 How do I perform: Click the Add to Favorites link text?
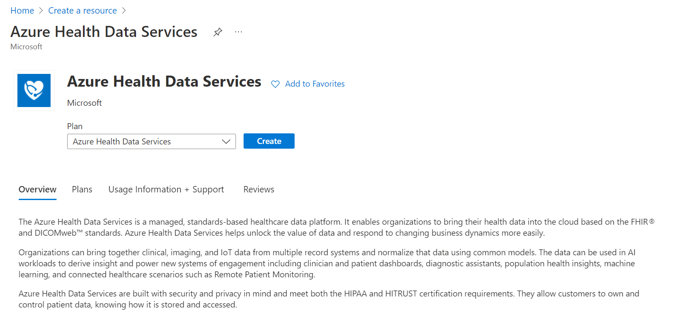pyautogui.click(x=315, y=84)
